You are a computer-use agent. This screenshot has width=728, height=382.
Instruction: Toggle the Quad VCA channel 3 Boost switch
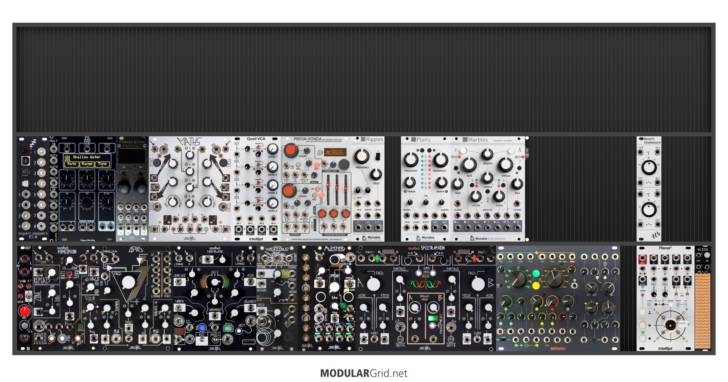259,183
